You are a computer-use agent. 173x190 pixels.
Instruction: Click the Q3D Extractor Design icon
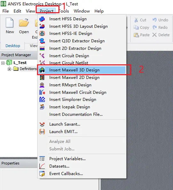point(42,41)
